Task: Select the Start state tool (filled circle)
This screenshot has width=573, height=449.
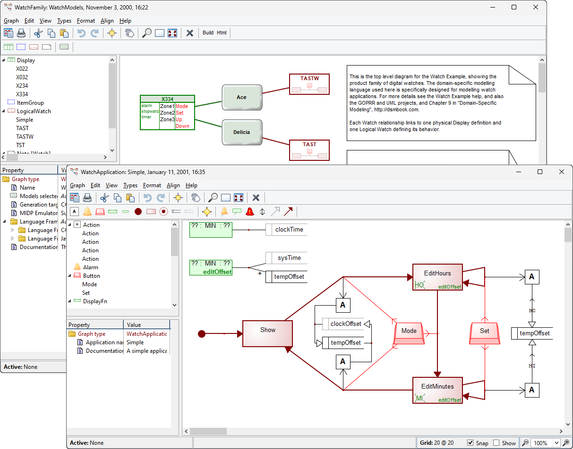Action: click(137, 211)
